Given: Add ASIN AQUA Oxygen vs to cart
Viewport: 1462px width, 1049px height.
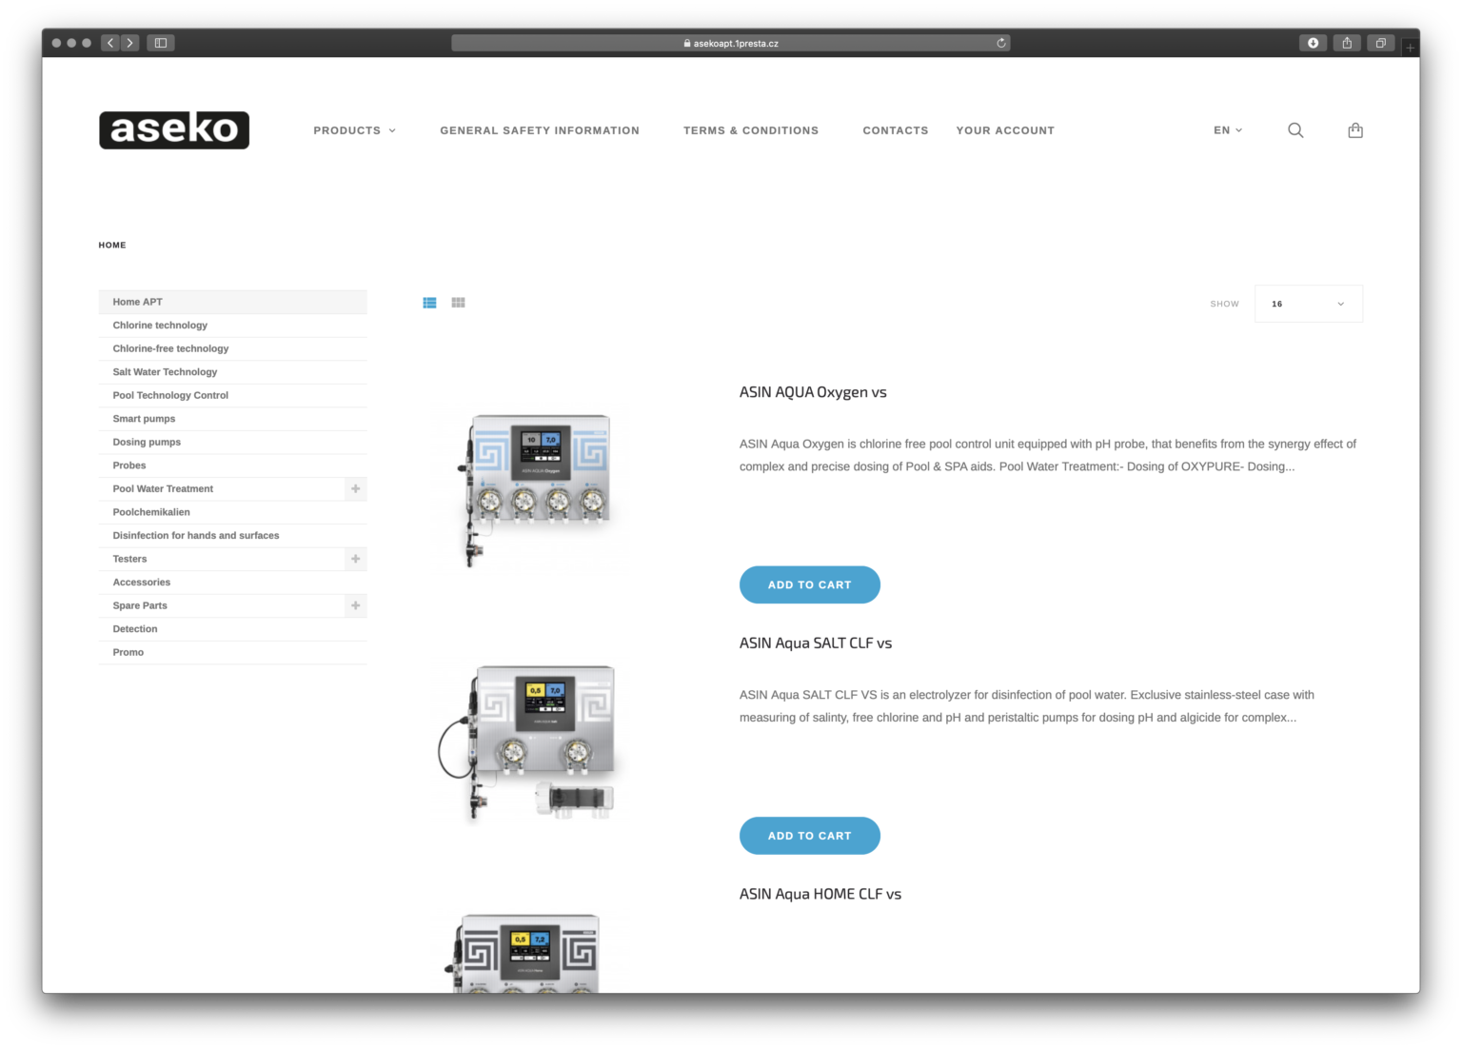Looking at the screenshot, I should click(810, 584).
